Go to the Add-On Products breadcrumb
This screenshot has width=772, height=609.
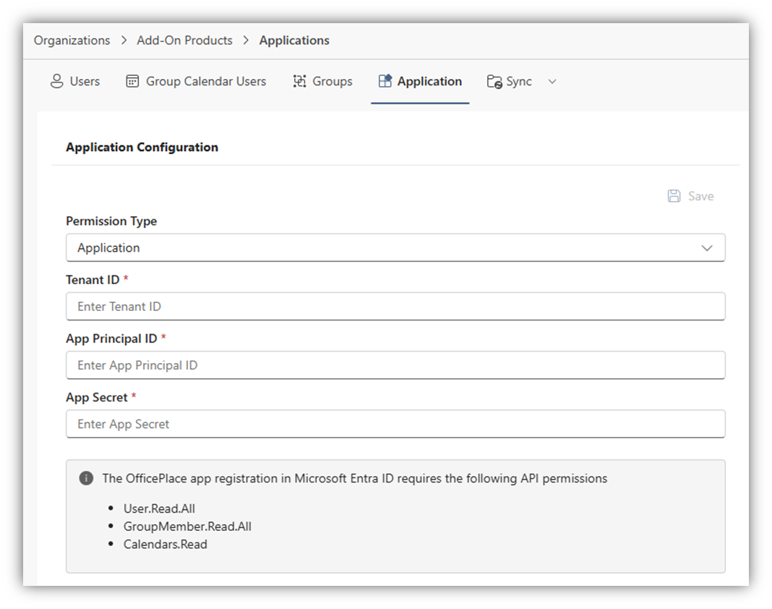pyautogui.click(x=184, y=41)
